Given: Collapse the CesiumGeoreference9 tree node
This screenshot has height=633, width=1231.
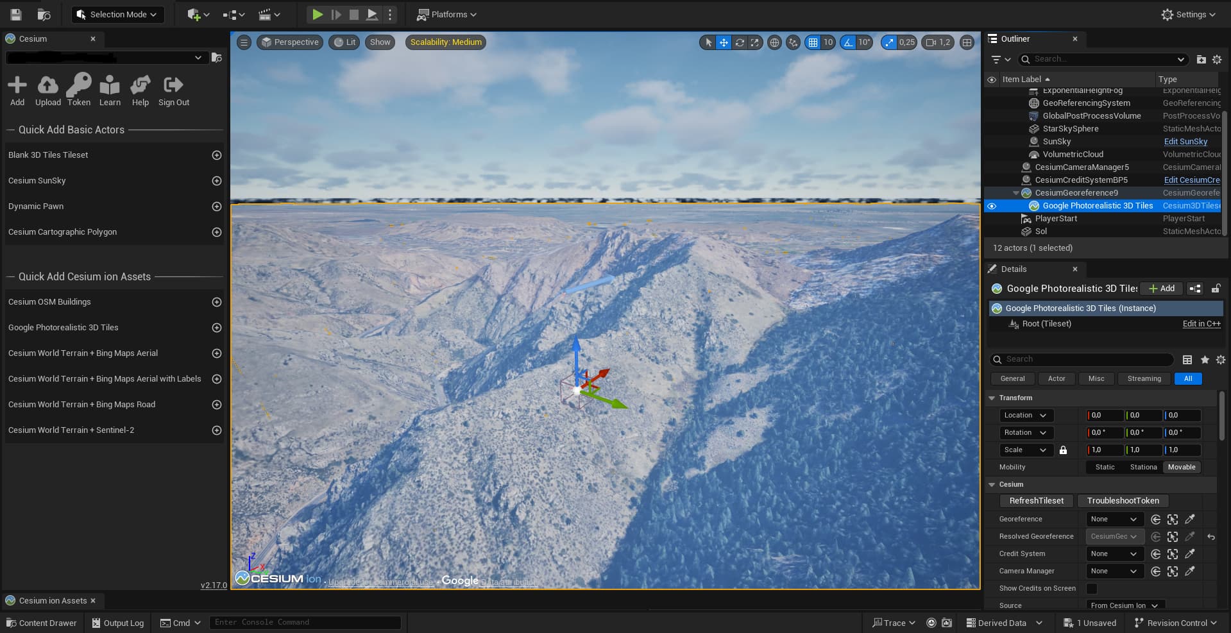Looking at the screenshot, I should point(1015,193).
